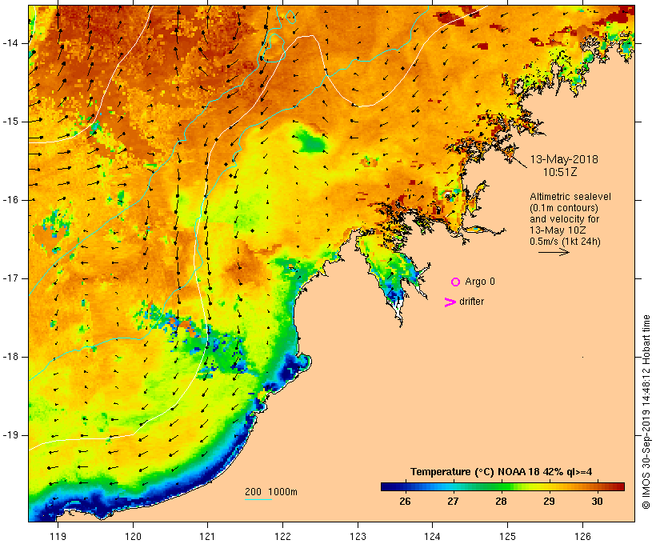Click the dark red end of temperature colorbar
The width and height of the screenshot is (656, 544).
[x=618, y=486]
